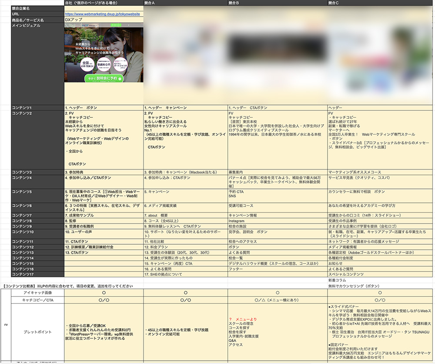Select the 'あなたの希望を叶えるアカデミーの学び方' cell

pos(380,208)
